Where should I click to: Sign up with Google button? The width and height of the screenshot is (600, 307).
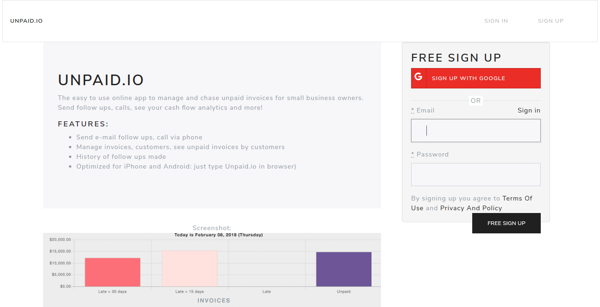475,78
